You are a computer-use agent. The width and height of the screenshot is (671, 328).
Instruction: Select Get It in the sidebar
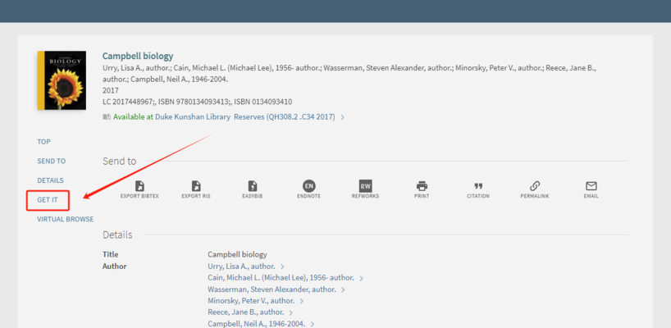(48, 199)
